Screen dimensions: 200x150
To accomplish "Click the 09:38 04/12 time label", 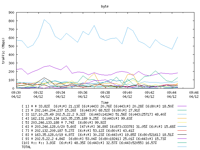I will [105, 94].
